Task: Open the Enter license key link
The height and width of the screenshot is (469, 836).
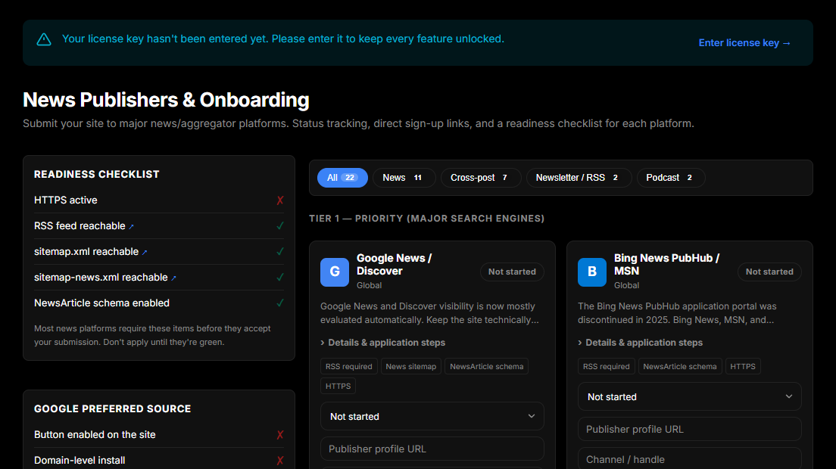Action: point(744,42)
